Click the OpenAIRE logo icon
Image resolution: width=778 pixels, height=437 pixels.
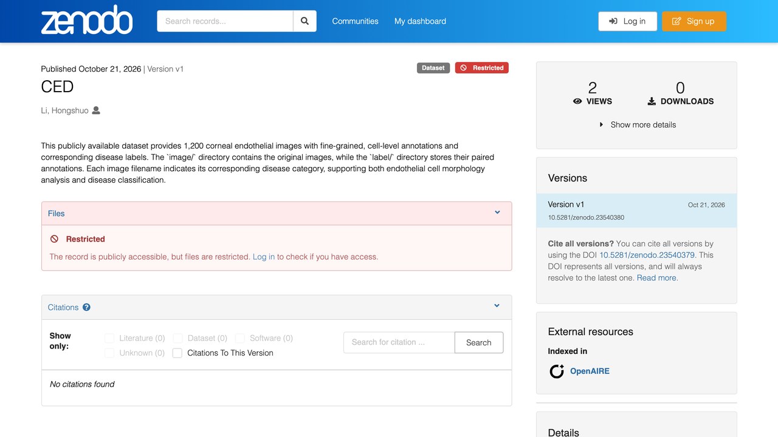pyautogui.click(x=557, y=371)
